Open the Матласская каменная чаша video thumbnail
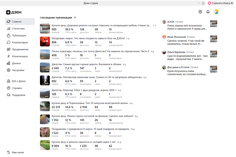236x157 pixels. pyautogui.click(x=45, y=80)
